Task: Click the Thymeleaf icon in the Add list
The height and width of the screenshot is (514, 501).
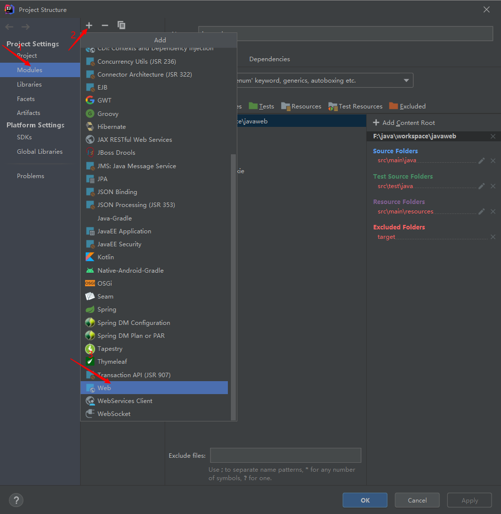Action: (x=90, y=361)
